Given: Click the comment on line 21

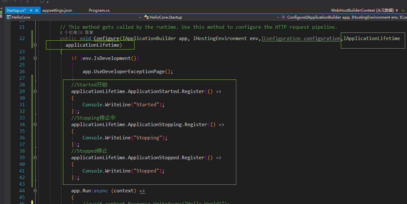Looking at the screenshot, I should 198,27.
